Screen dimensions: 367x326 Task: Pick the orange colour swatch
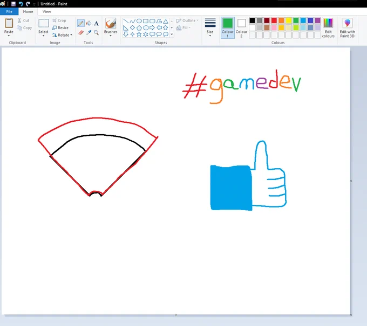pyautogui.click(x=281, y=20)
